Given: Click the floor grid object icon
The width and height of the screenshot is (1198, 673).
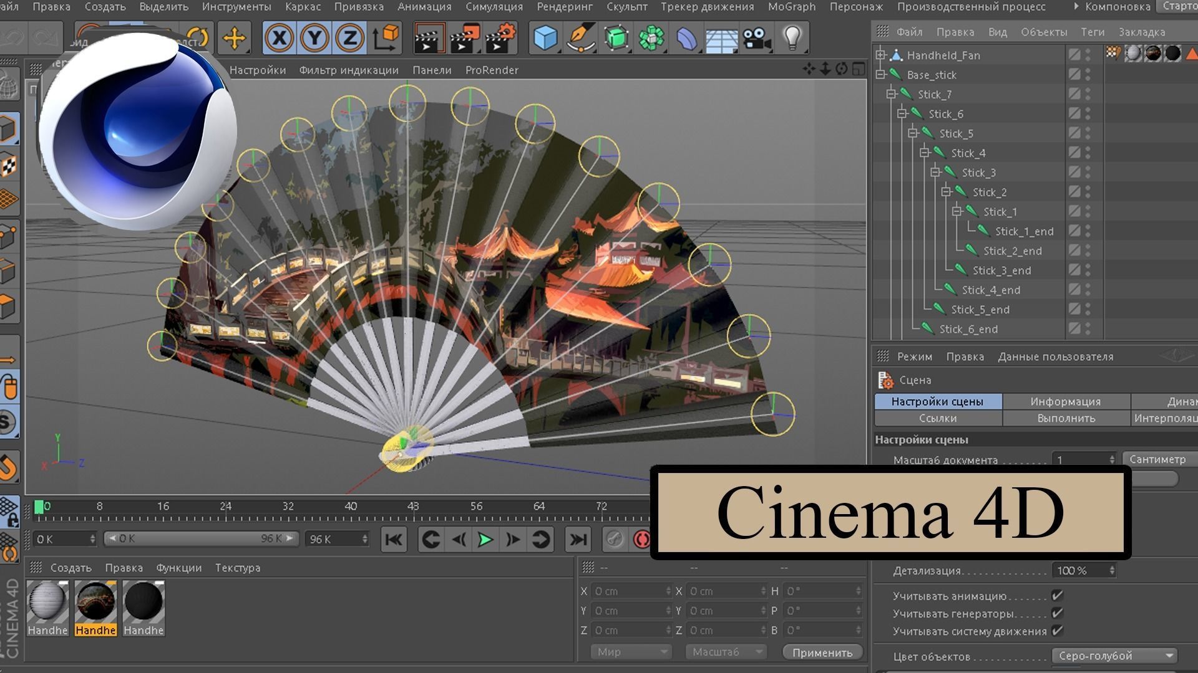Looking at the screenshot, I should coord(721,40).
